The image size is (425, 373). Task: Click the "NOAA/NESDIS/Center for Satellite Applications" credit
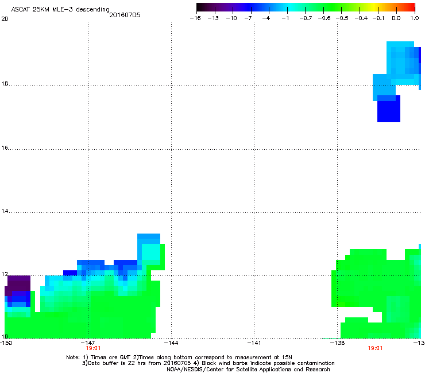(248, 370)
